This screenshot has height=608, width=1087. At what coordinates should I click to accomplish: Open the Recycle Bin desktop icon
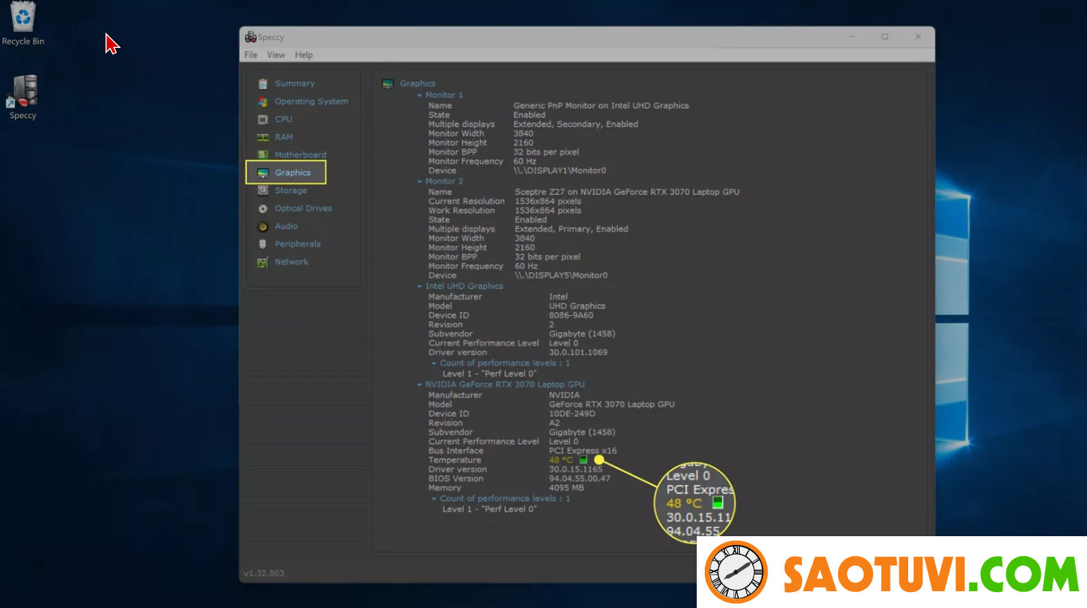click(x=22, y=17)
